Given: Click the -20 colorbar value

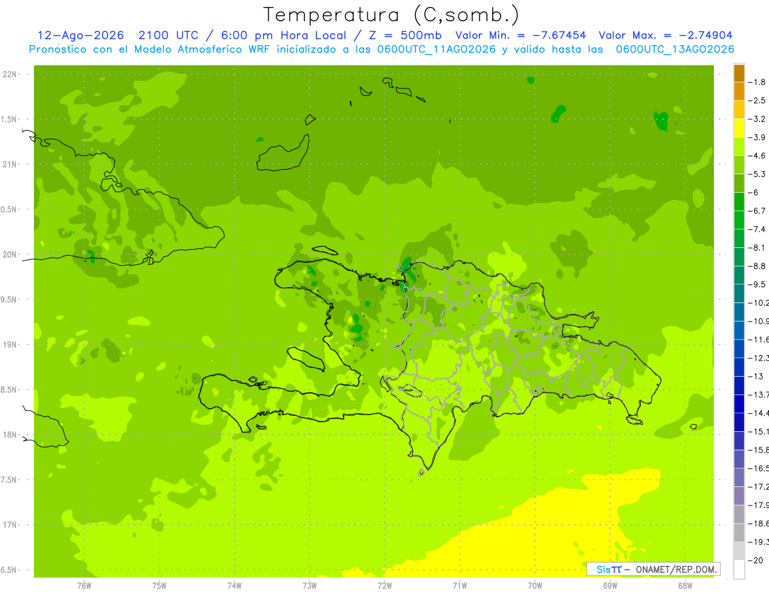Looking at the screenshot, I should [x=756, y=561].
